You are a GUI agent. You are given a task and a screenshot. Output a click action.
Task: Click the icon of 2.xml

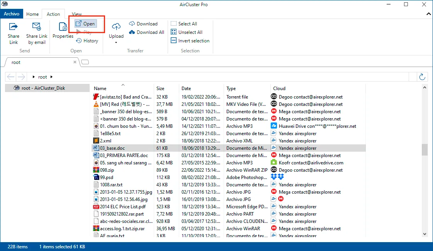[x=96, y=141]
